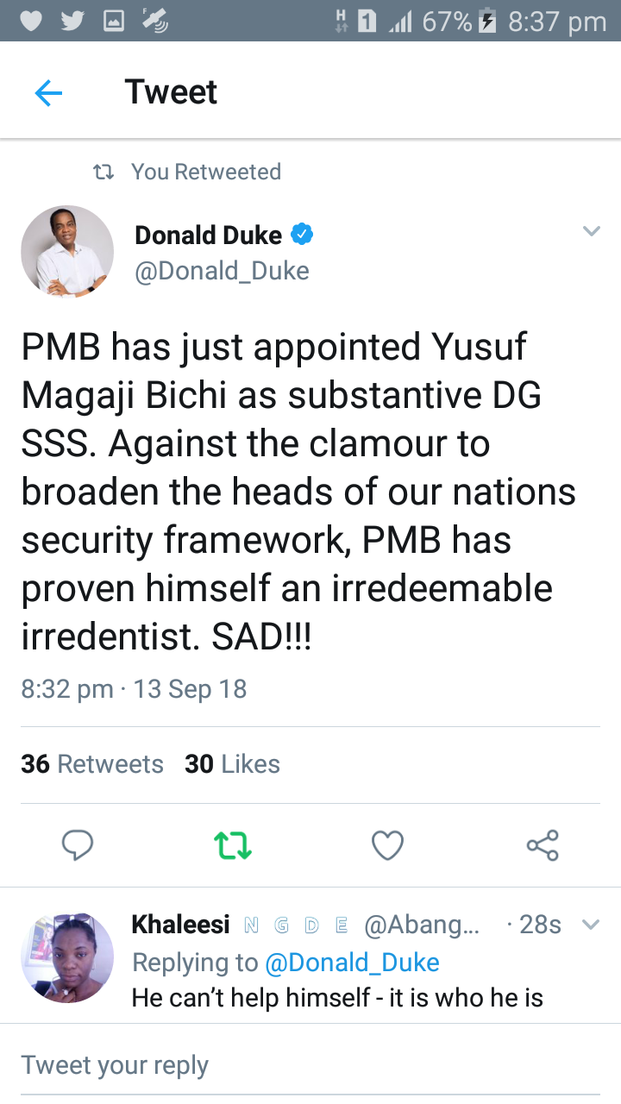
Task: Tap the battery indicator in status bar
Action: pyautogui.click(x=487, y=22)
